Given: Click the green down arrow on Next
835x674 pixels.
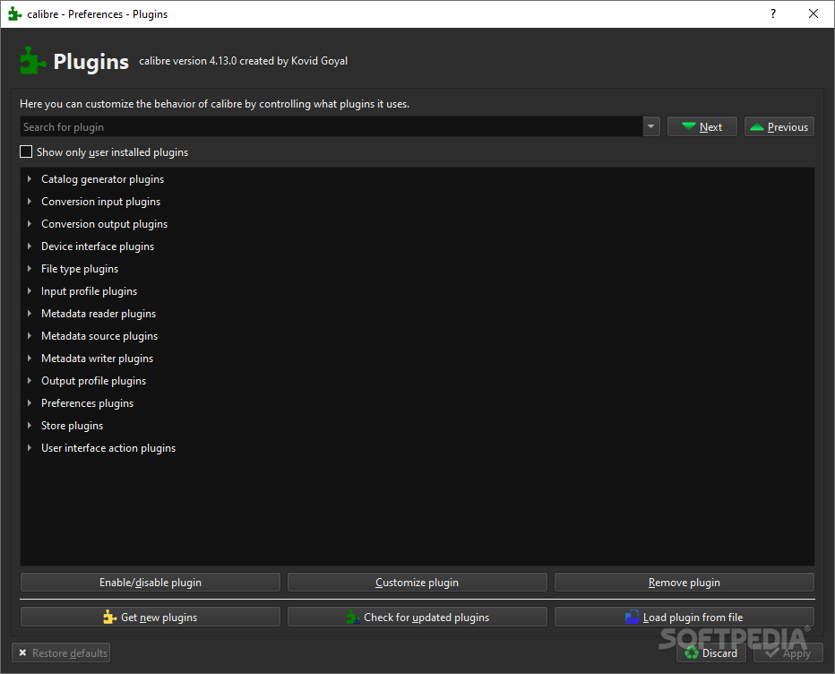Looking at the screenshot, I should coord(689,126).
